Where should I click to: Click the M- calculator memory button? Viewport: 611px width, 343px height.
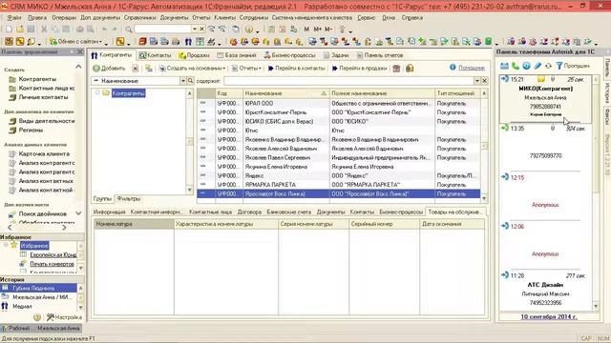point(328,30)
